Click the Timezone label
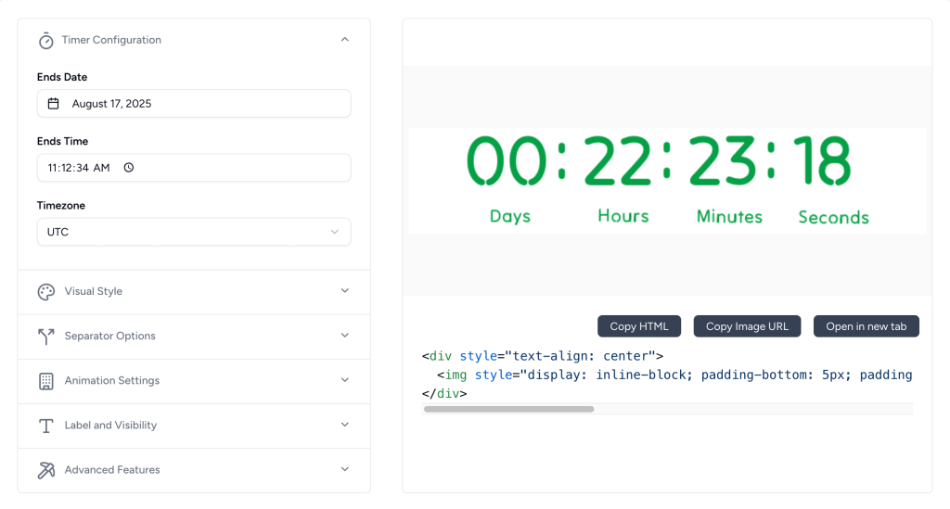The image size is (950, 509). (60, 205)
